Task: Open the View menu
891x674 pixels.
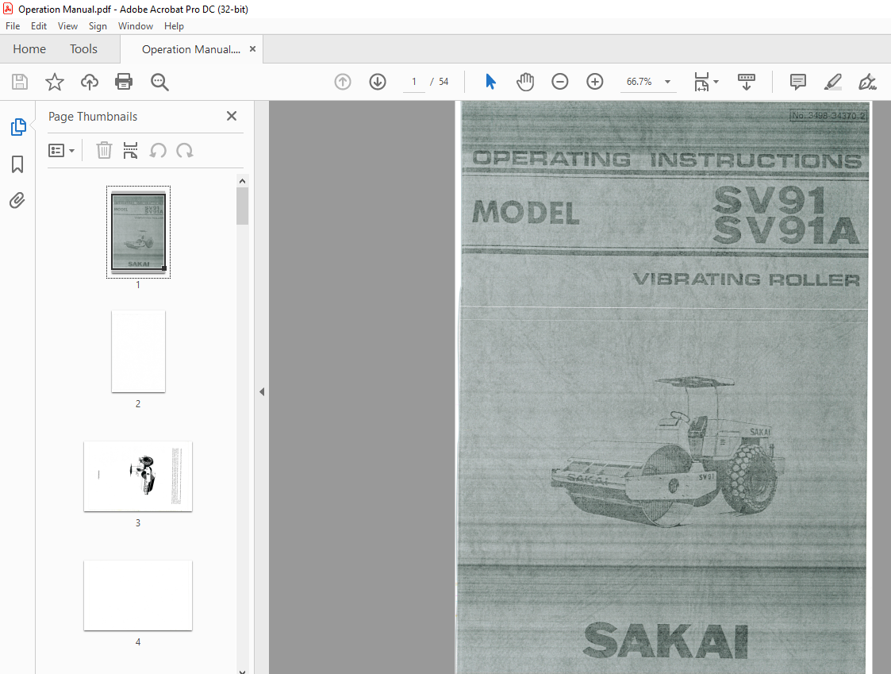Action: click(67, 26)
